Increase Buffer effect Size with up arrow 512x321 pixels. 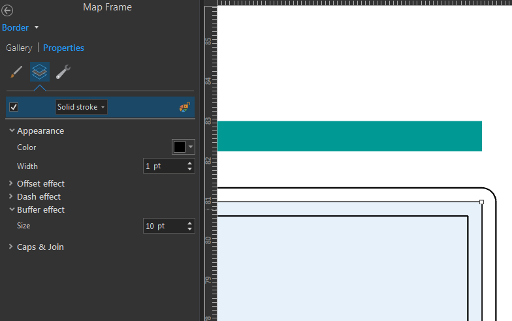coord(189,223)
